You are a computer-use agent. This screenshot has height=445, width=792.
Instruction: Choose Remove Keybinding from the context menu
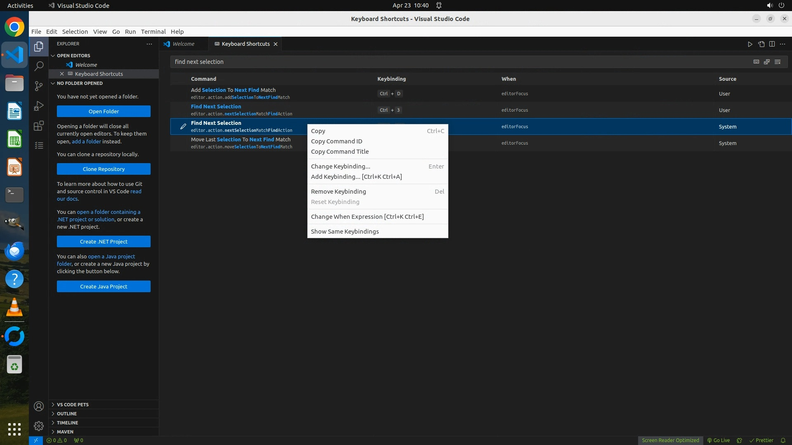click(x=338, y=192)
